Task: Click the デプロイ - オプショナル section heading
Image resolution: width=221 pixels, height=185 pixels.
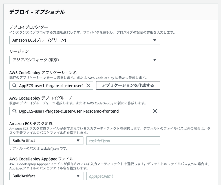Action: (x=37, y=12)
